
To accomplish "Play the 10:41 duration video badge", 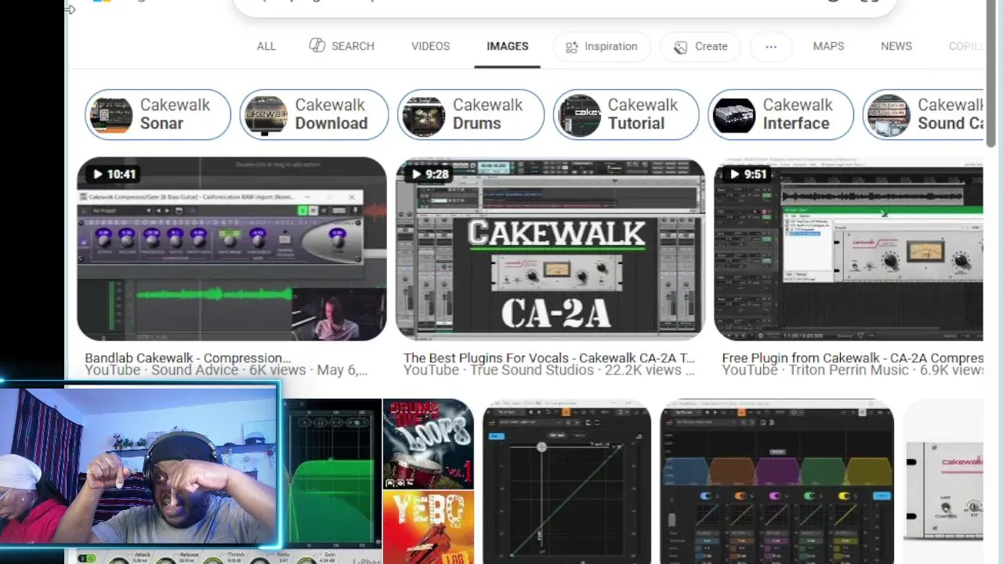I will point(114,174).
